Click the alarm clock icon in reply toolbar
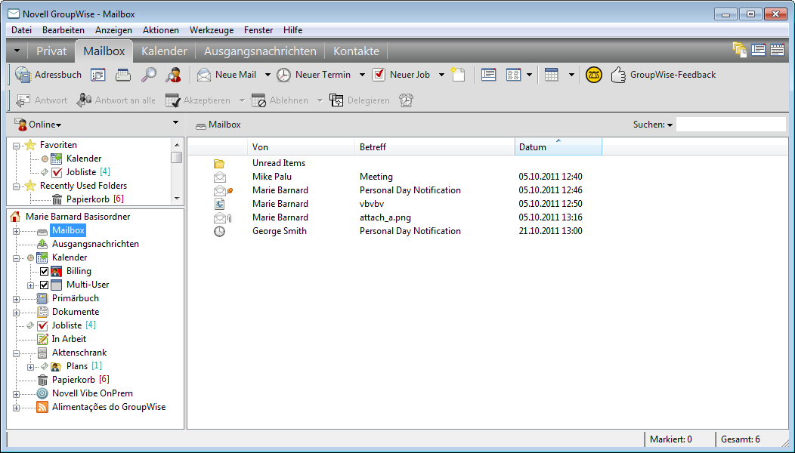This screenshot has width=795, height=453. pyautogui.click(x=406, y=100)
